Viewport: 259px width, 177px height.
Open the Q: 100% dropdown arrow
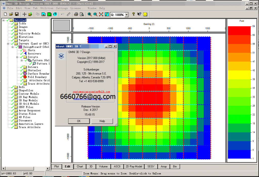click(126, 15)
